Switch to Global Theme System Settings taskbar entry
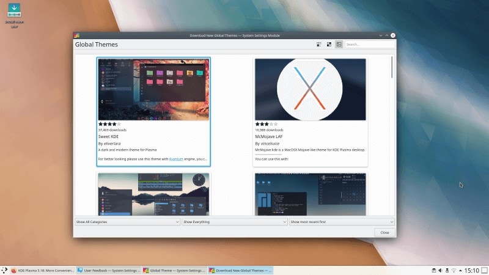The height and width of the screenshot is (275, 489). pyautogui.click(x=175, y=270)
